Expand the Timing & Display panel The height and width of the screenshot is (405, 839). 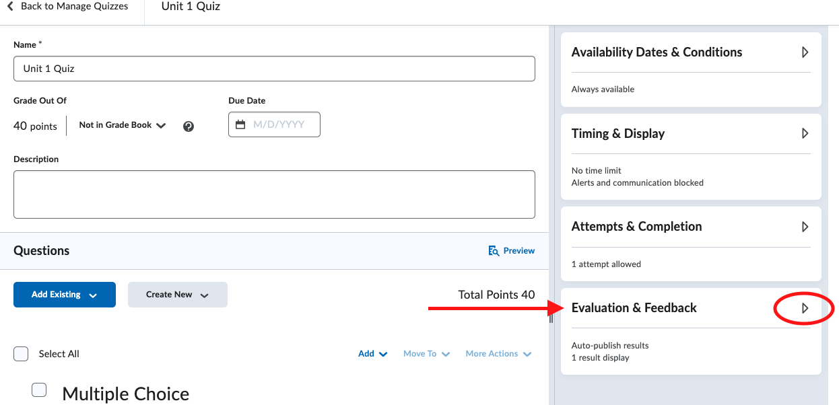coord(805,134)
